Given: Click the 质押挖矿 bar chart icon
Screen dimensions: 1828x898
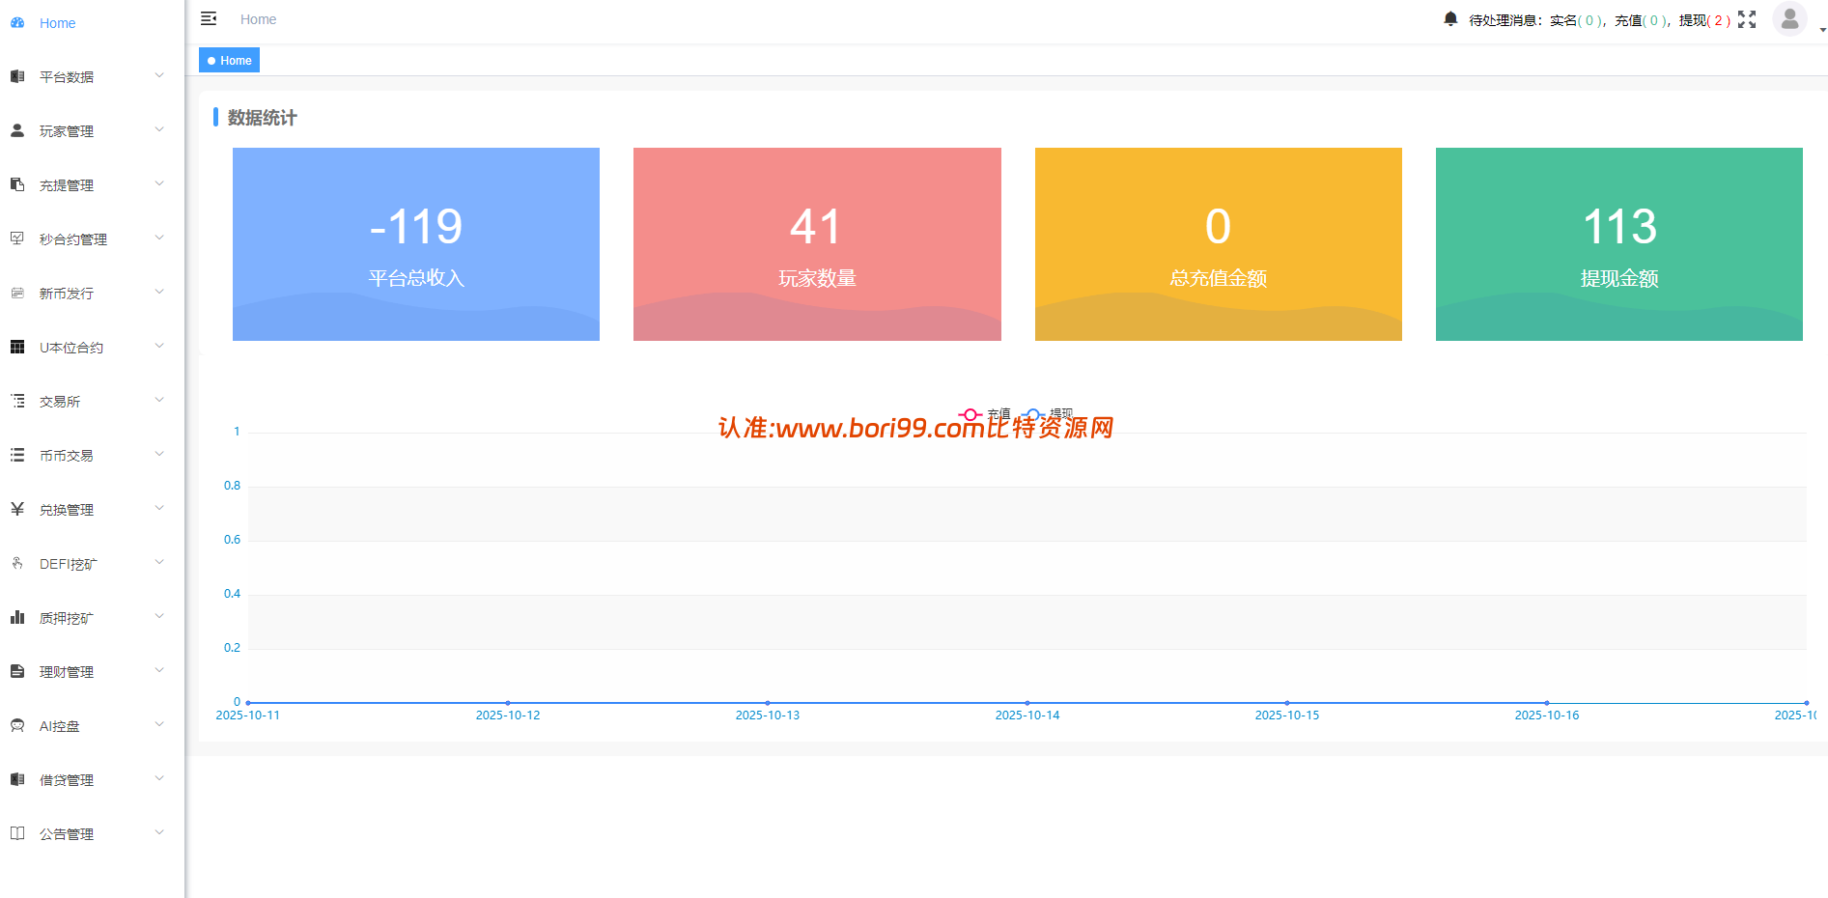Looking at the screenshot, I should (17, 617).
